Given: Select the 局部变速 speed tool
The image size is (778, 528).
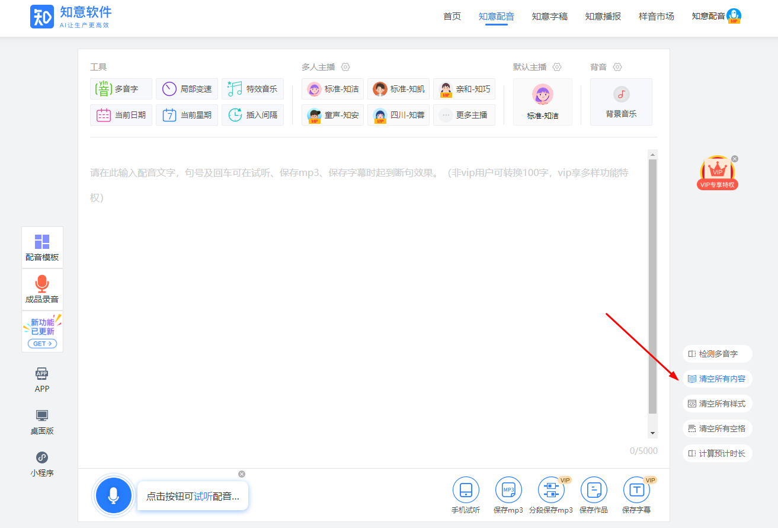Looking at the screenshot, I should click(x=187, y=89).
